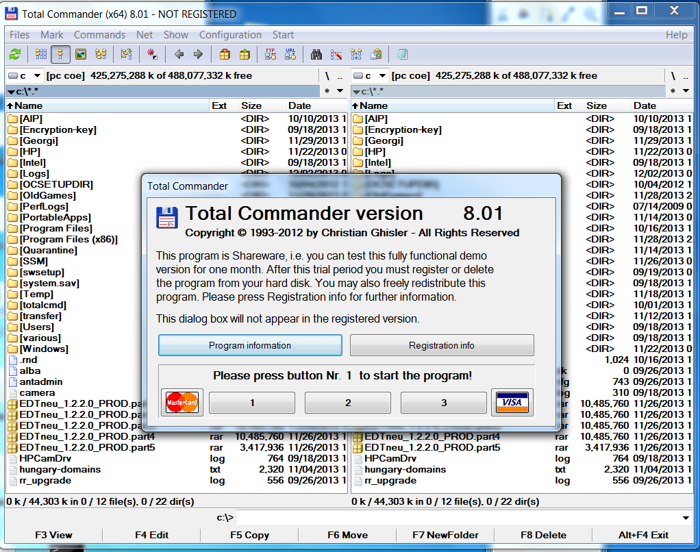Click the VISA card icon in dialog
Image resolution: width=700 pixels, height=552 pixels.
[x=512, y=403]
